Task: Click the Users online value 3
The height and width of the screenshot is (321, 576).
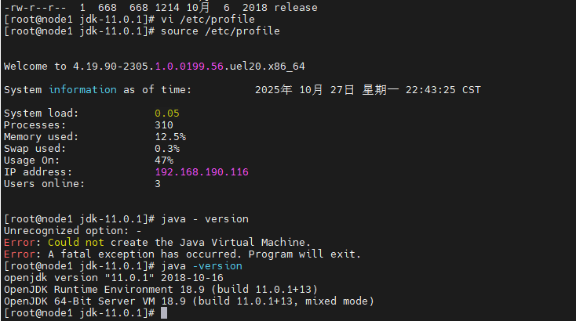Action: (x=158, y=184)
